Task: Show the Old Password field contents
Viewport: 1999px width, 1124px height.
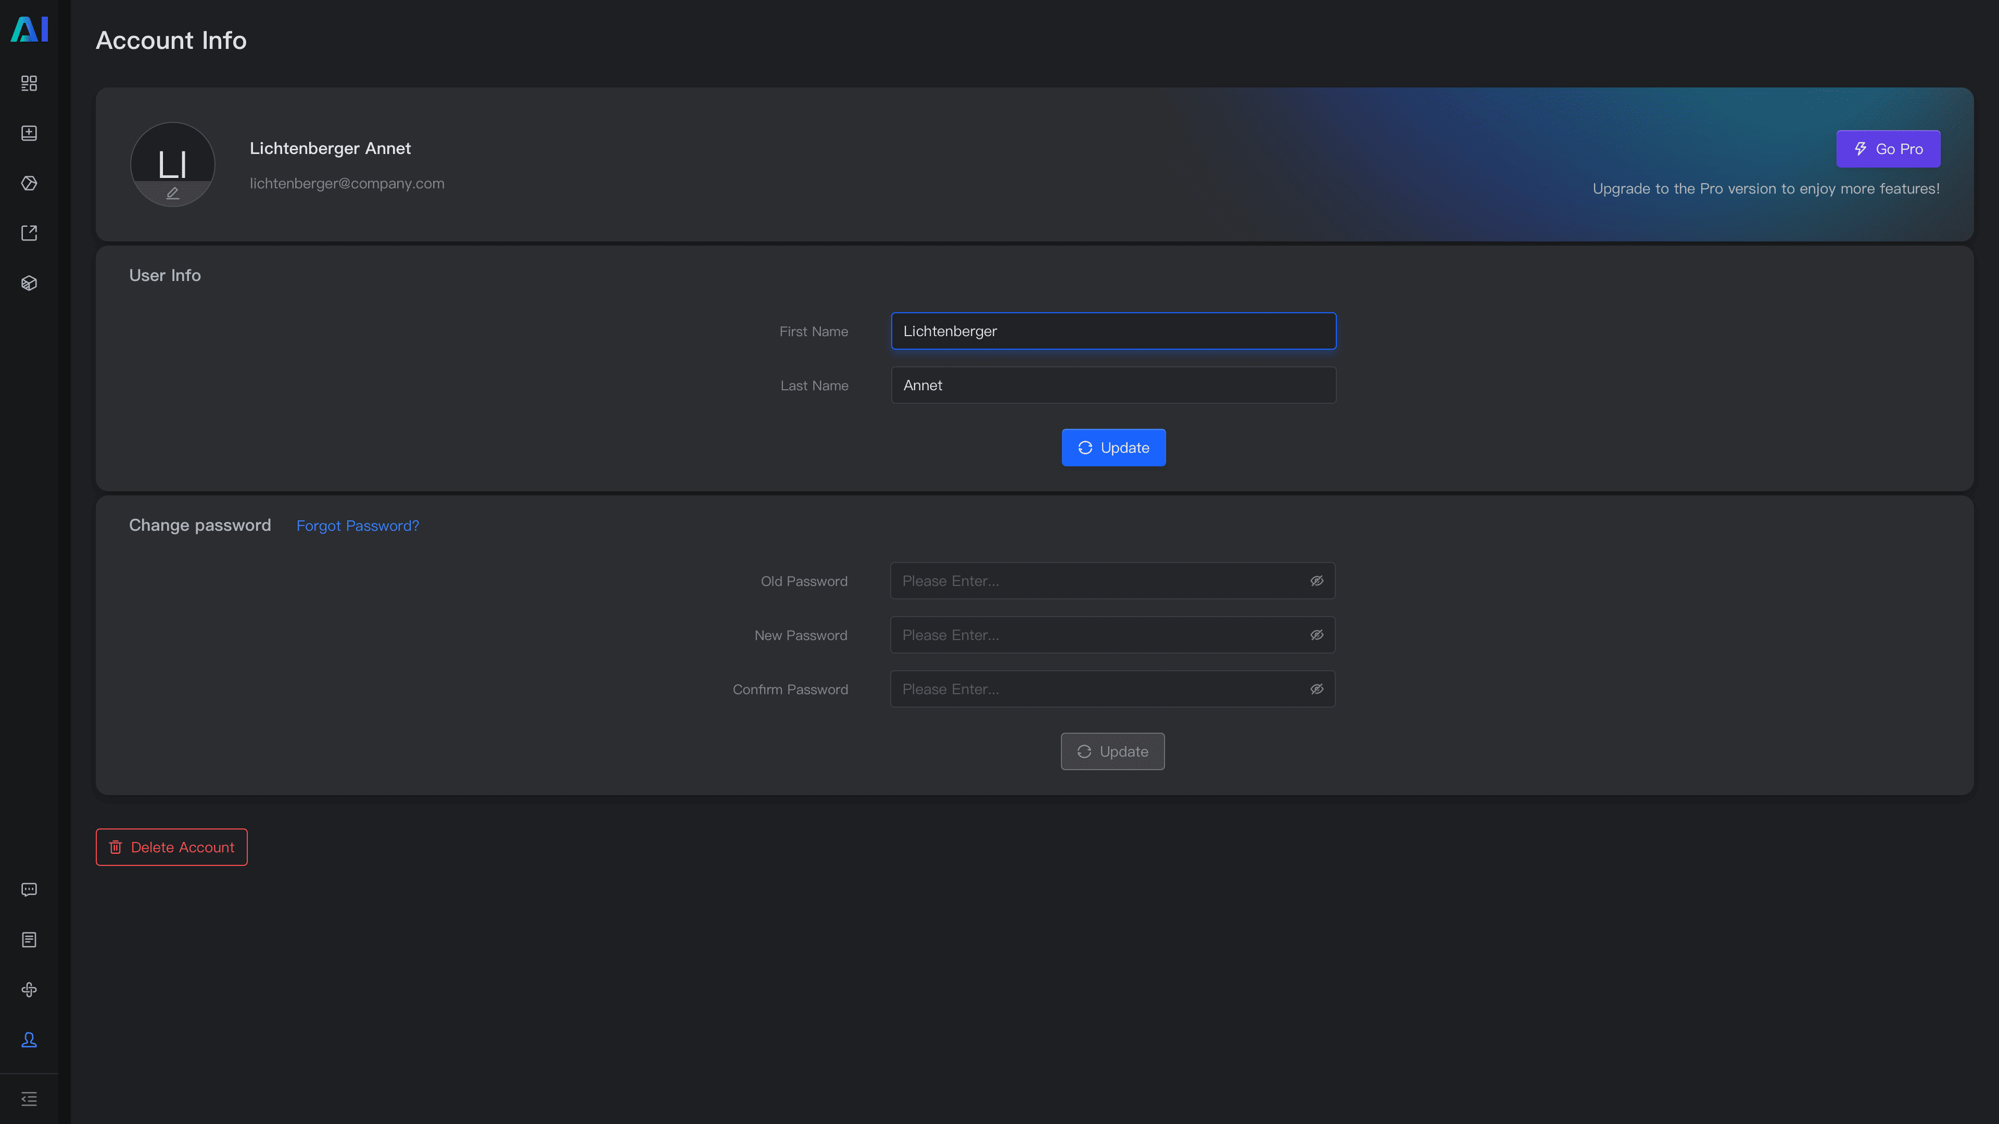Action: [x=1316, y=581]
